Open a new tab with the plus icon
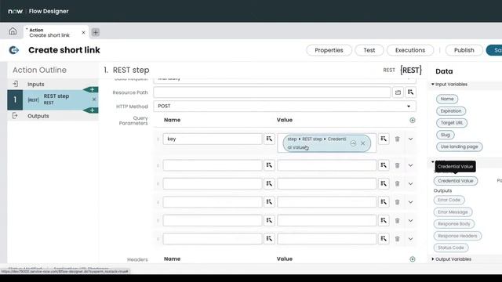The width and height of the screenshot is (502, 282). 96,32
